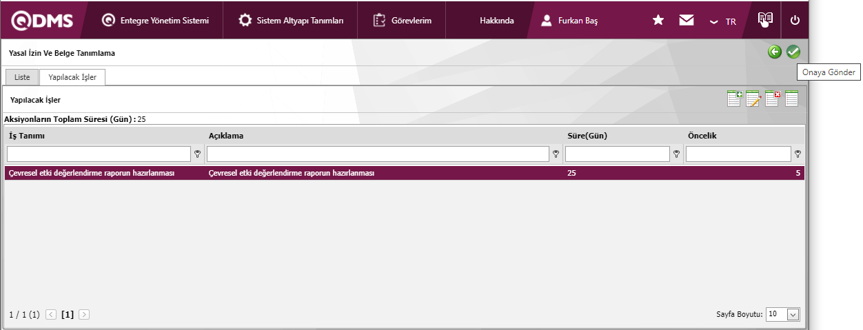Expand the TR language dropdown
863x330 pixels.
point(723,21)
